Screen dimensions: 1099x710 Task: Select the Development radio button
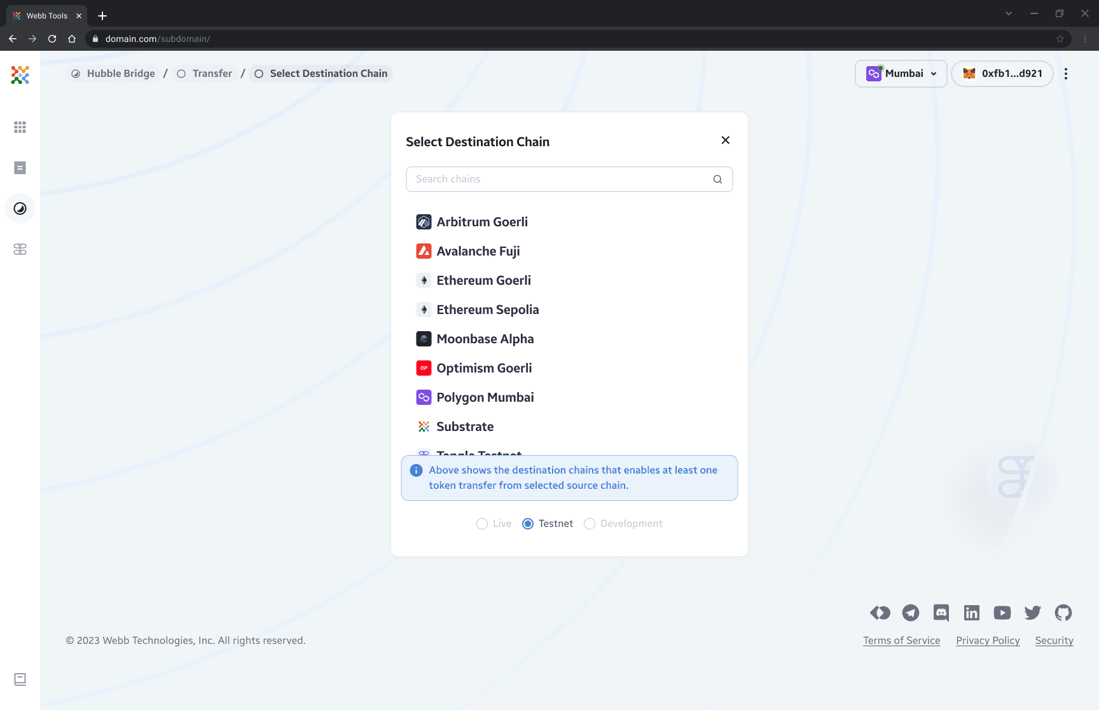pyautogui.click(x=590, y=524)
